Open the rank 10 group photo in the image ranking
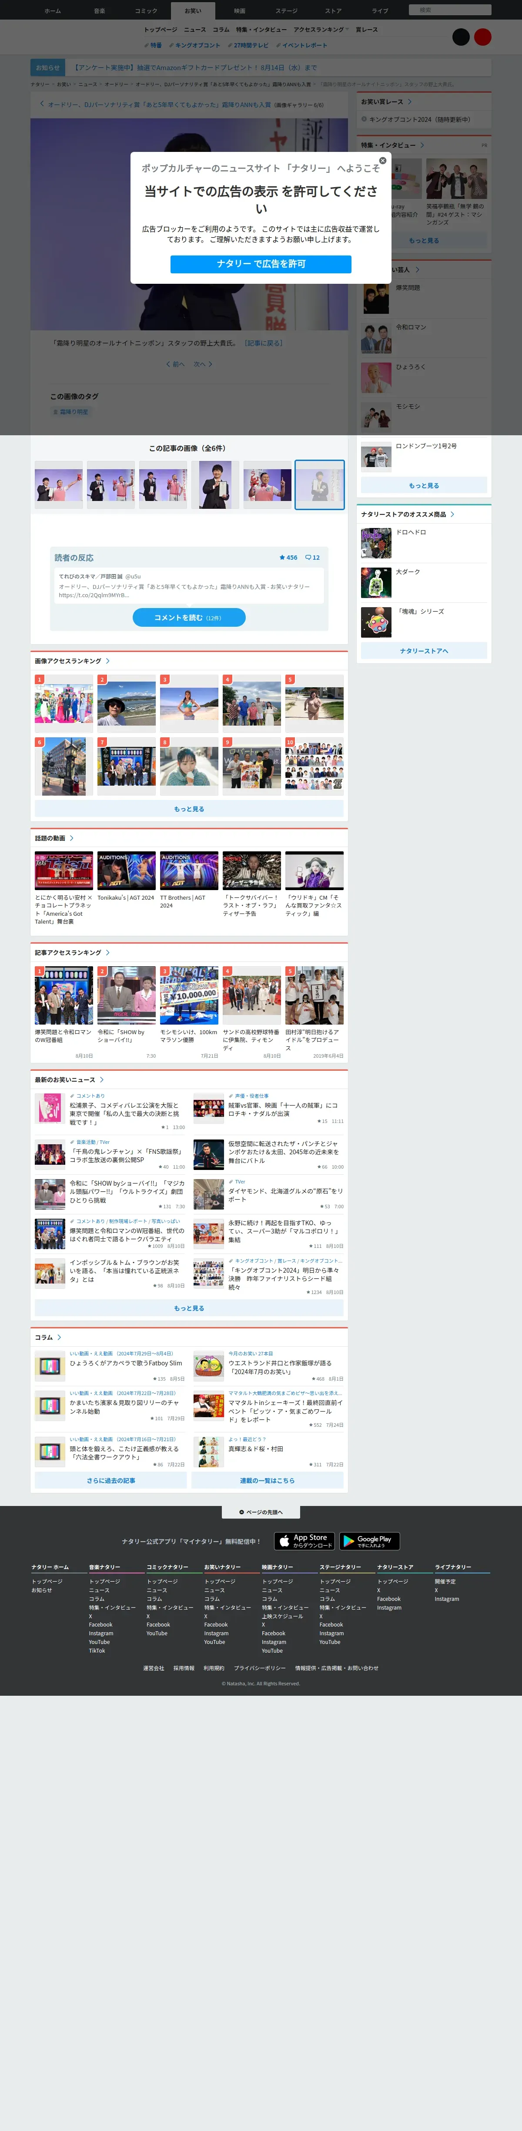This screenshot has width=522, height=2131. [x=315, y=767]
